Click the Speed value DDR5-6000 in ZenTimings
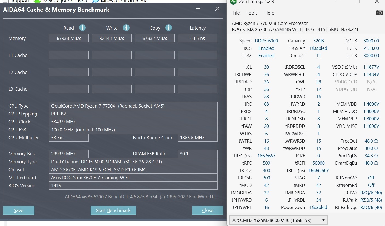Viewport: 385px width, 226px height. (266, 41)
